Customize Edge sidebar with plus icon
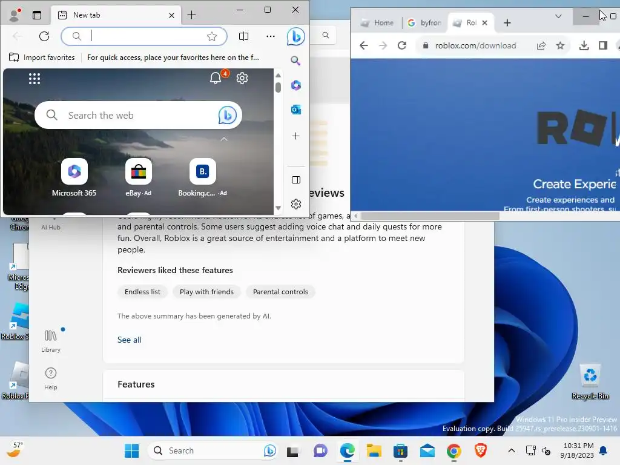The image size is (620, 465). pos(295,136)
